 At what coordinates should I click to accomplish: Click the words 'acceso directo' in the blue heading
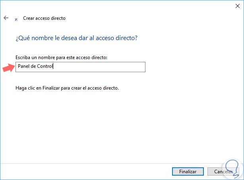point(121,38)
